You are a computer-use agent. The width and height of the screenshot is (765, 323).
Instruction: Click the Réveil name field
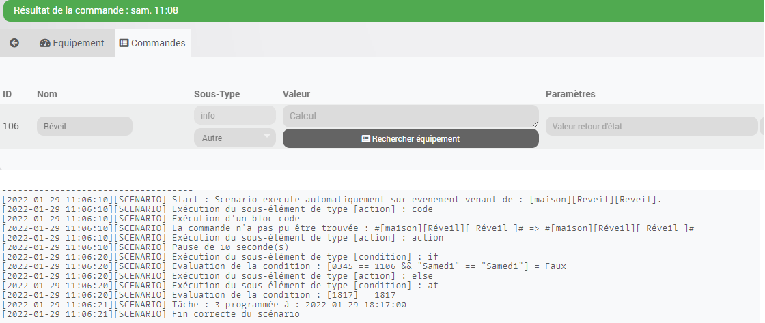pyautogui.click(x=85, y=126)
